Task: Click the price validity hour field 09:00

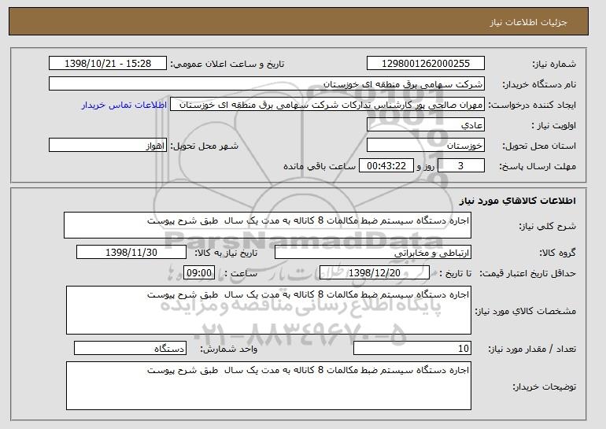Action: point(198,273)
